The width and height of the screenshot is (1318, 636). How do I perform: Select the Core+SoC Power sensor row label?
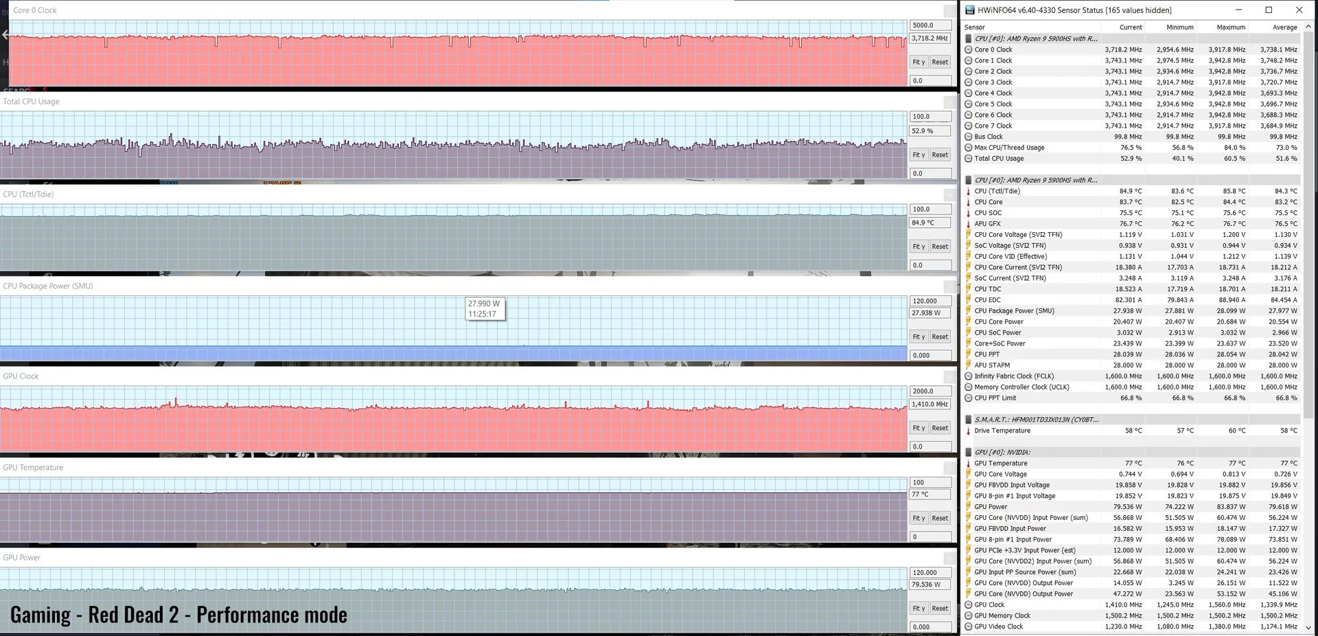coord(999,343)
